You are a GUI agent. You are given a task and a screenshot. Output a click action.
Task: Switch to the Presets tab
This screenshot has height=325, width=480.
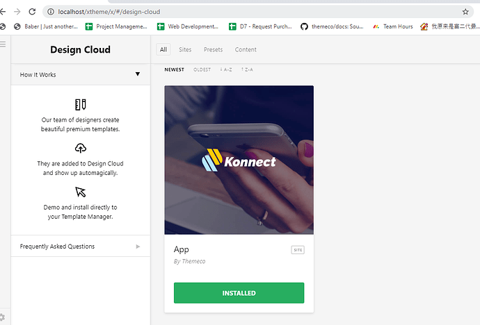pyautogui.click(x=213, y=49)
